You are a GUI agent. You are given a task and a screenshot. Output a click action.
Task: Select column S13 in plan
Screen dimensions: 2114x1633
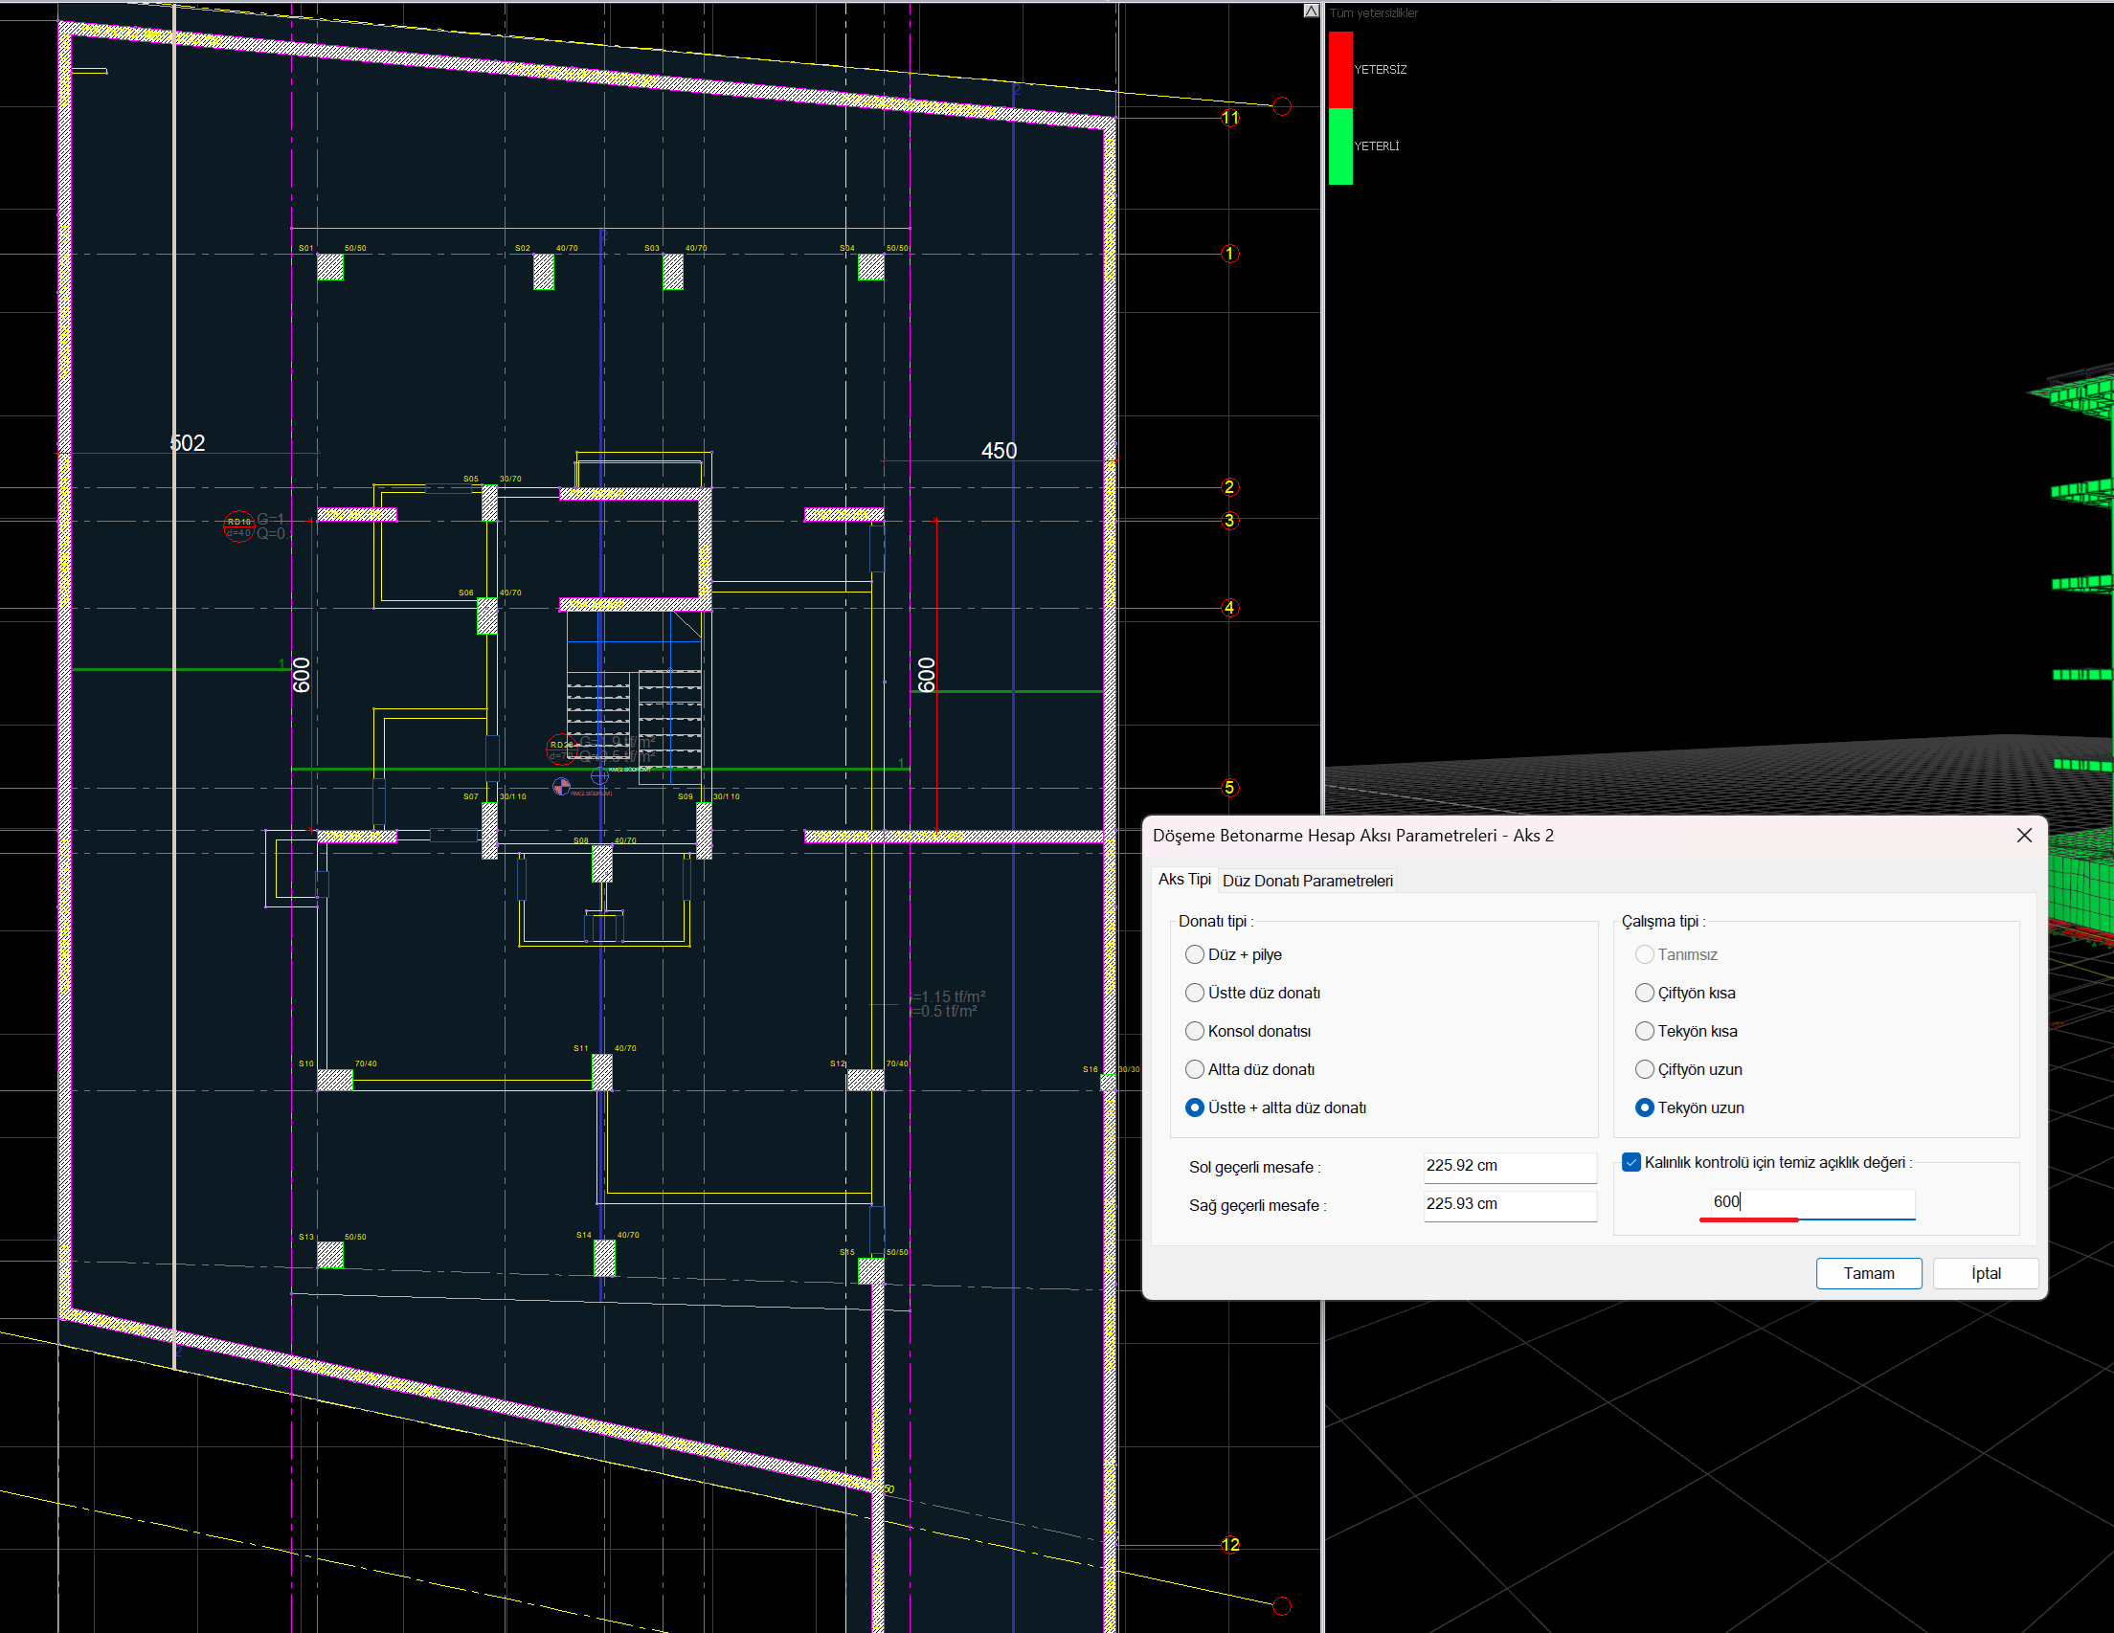click(x=330, y=1255)
